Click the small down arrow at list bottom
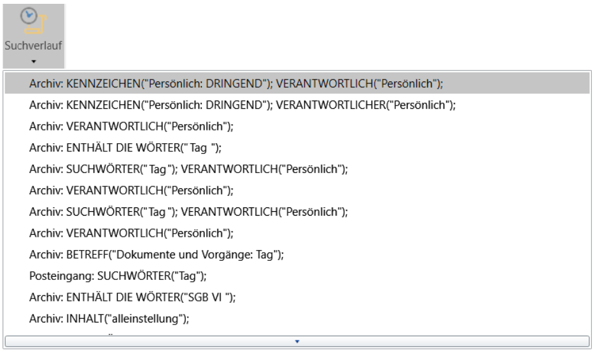 [297, 340]
